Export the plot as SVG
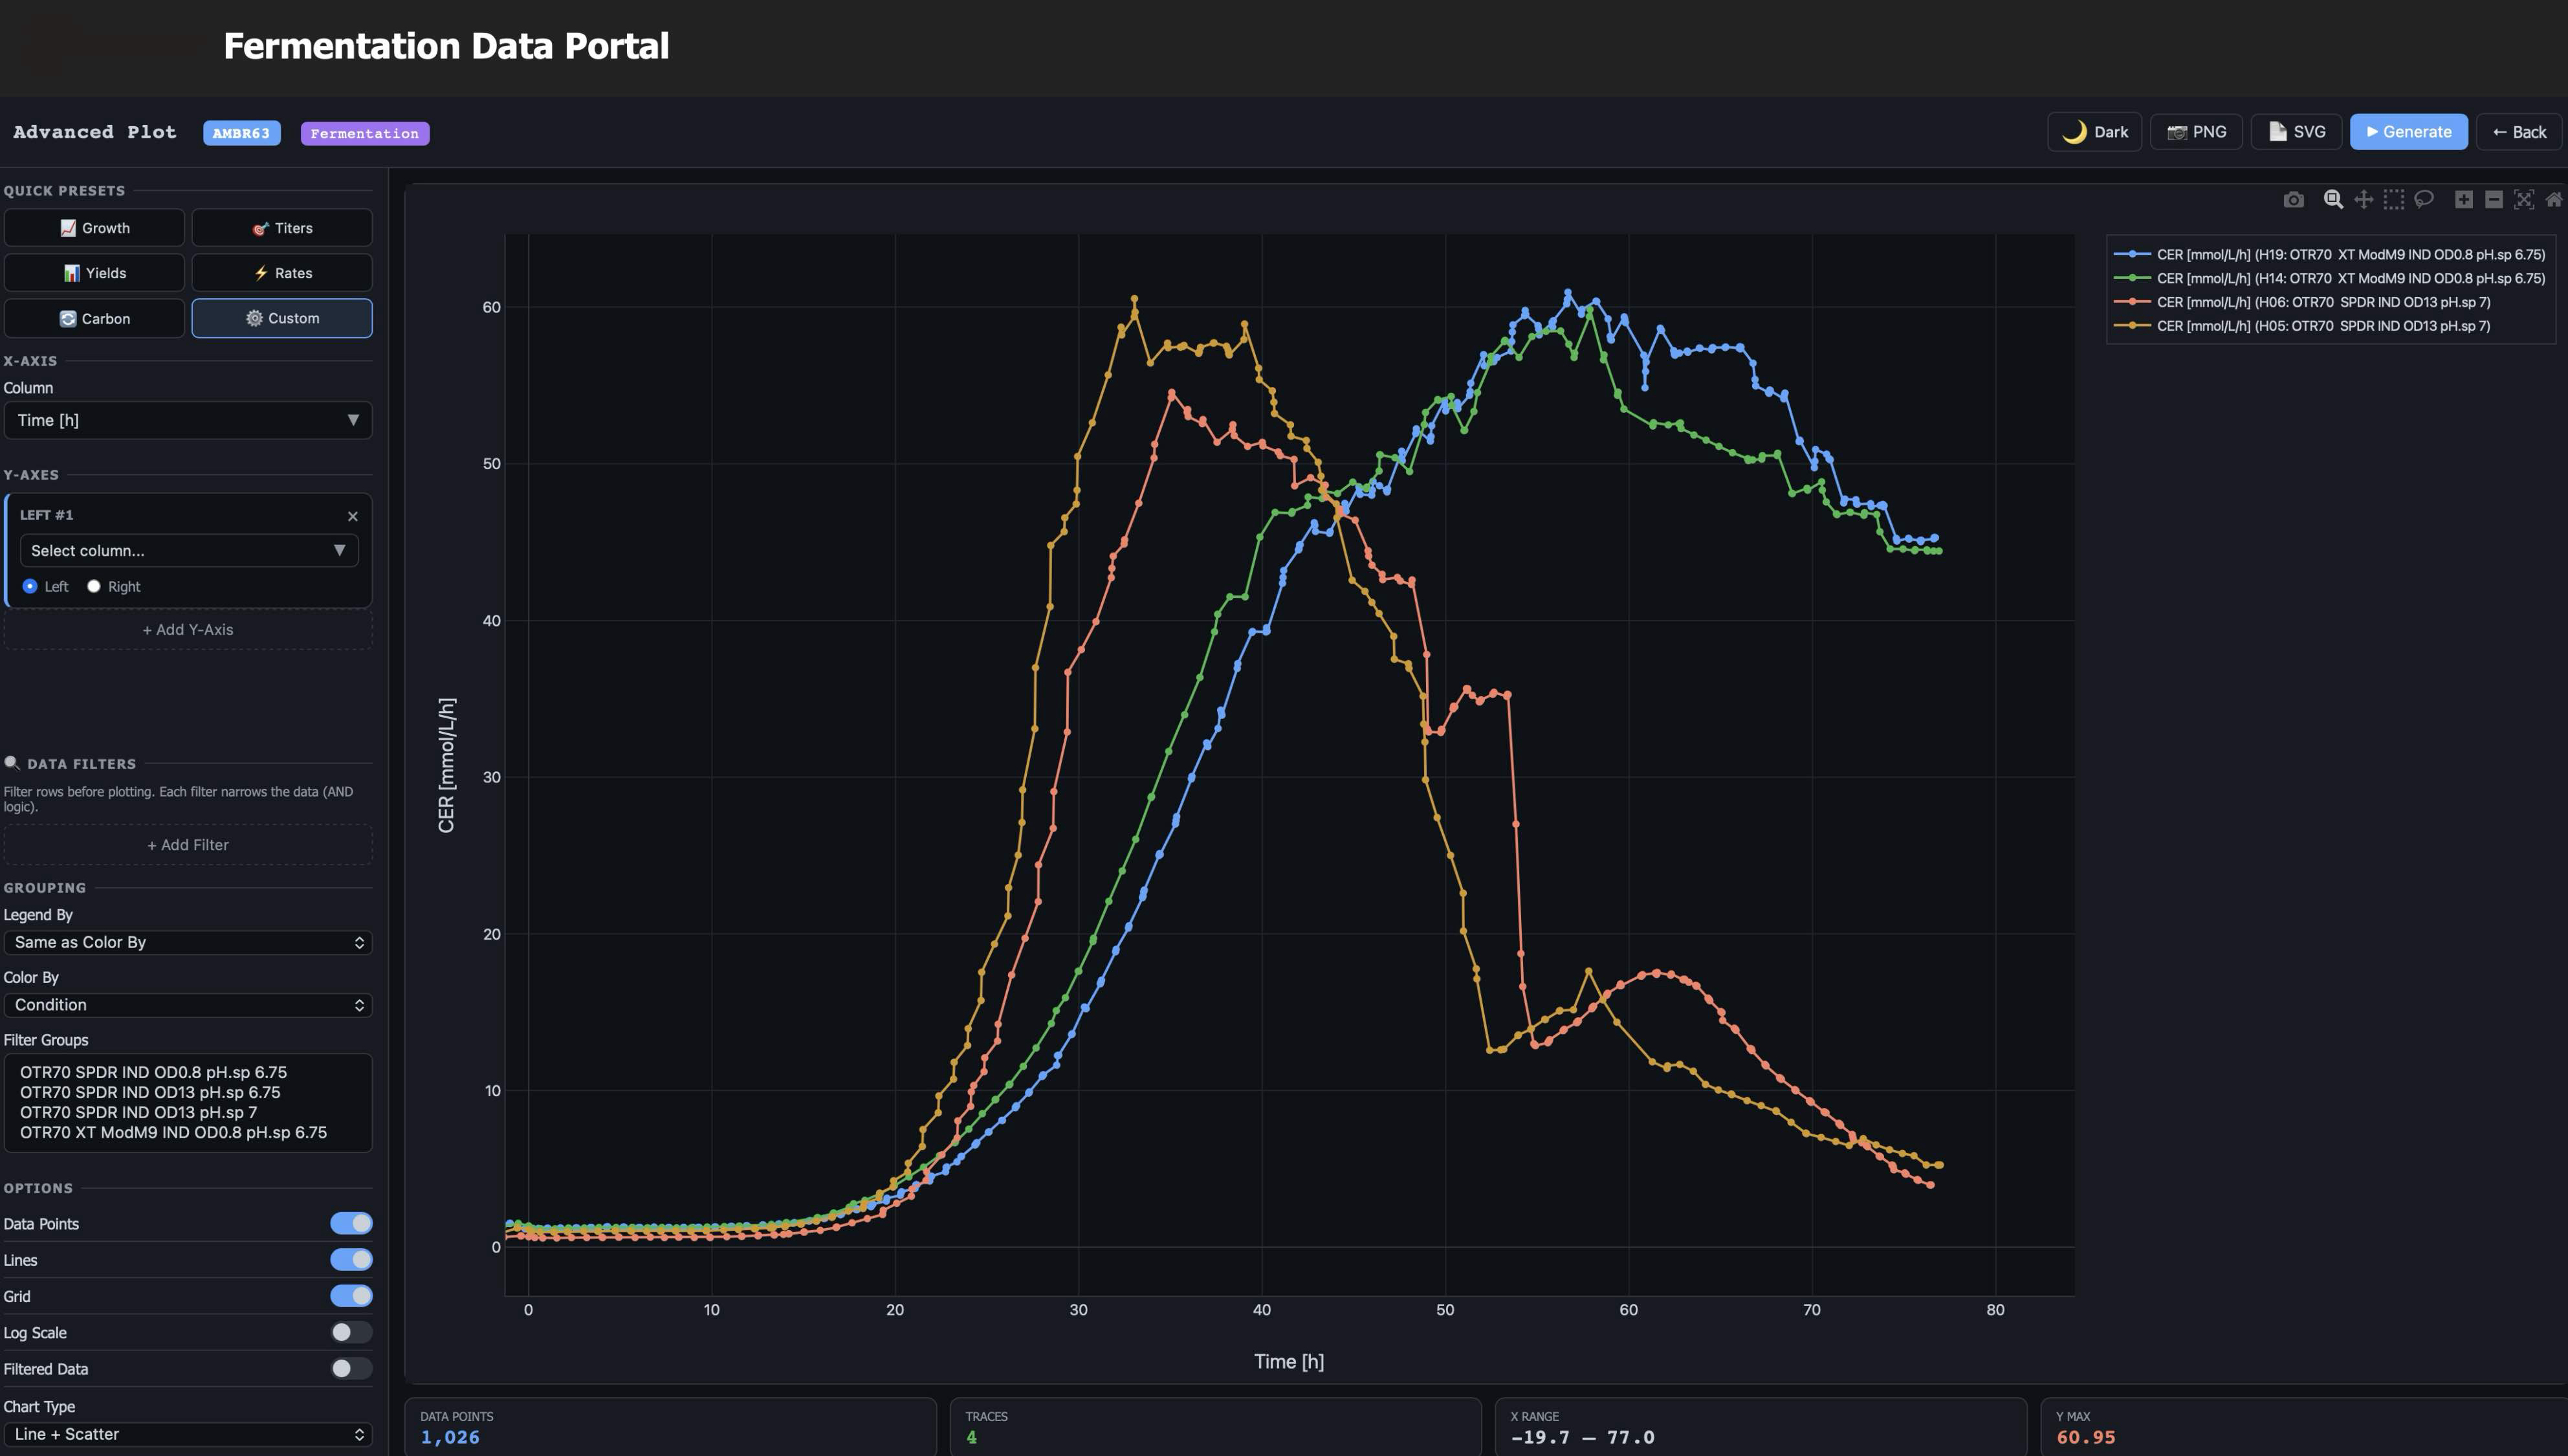This screenshot has width=2568, height=1456. 2296,132
